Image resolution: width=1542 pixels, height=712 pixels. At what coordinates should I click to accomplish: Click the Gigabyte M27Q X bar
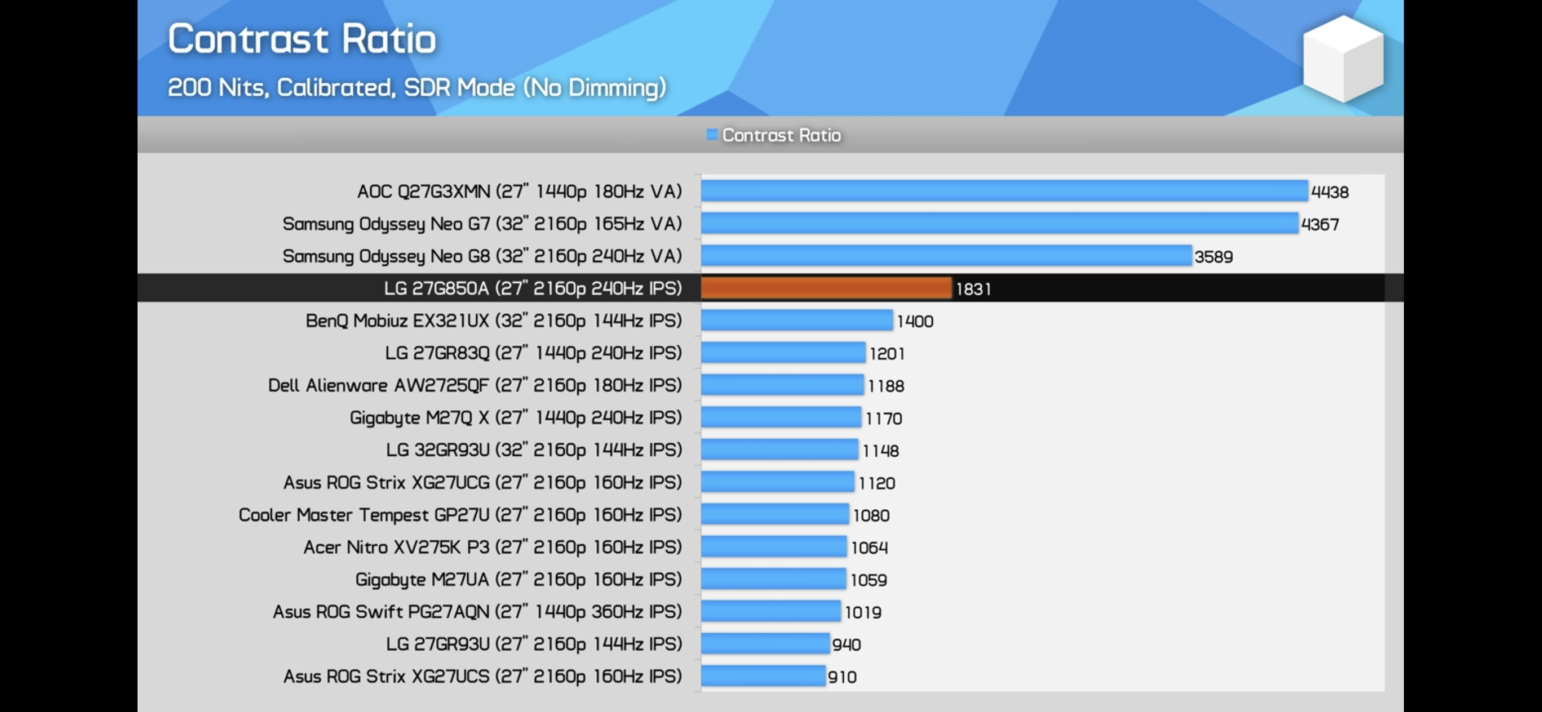pyautogui.click(x=781, y=417)
